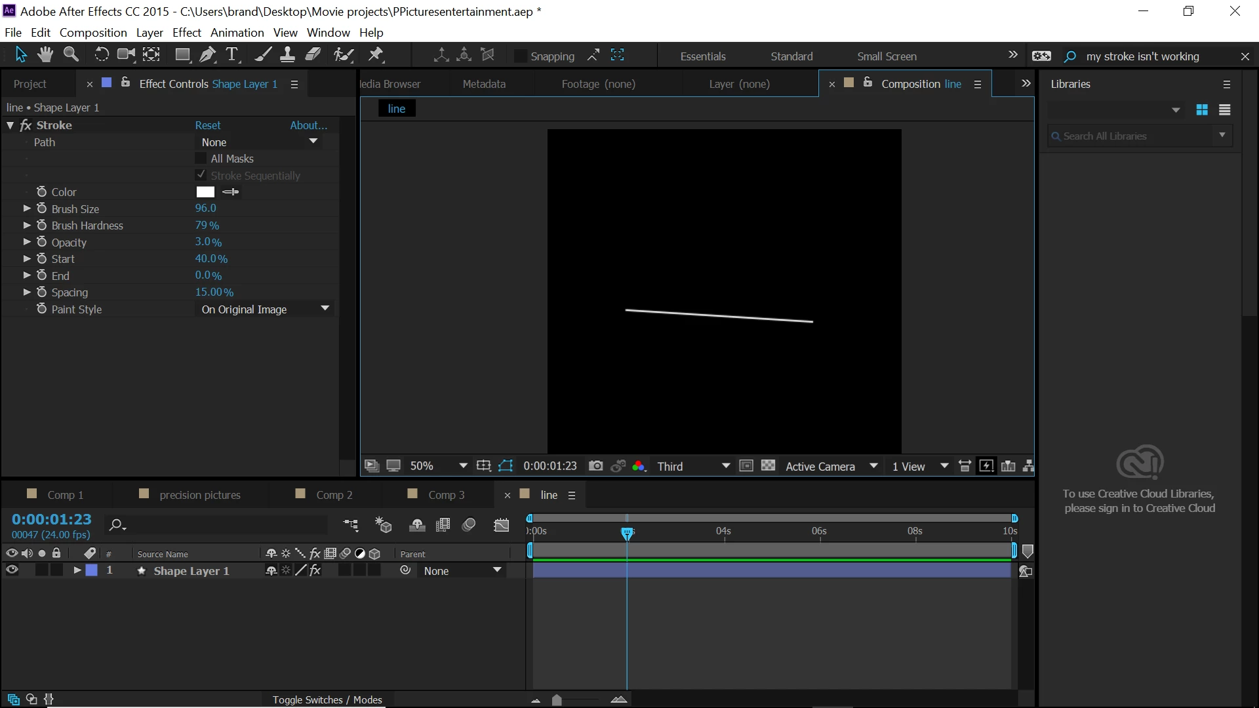
Task: Enable the Snapping checkbox
Action: 520,56
